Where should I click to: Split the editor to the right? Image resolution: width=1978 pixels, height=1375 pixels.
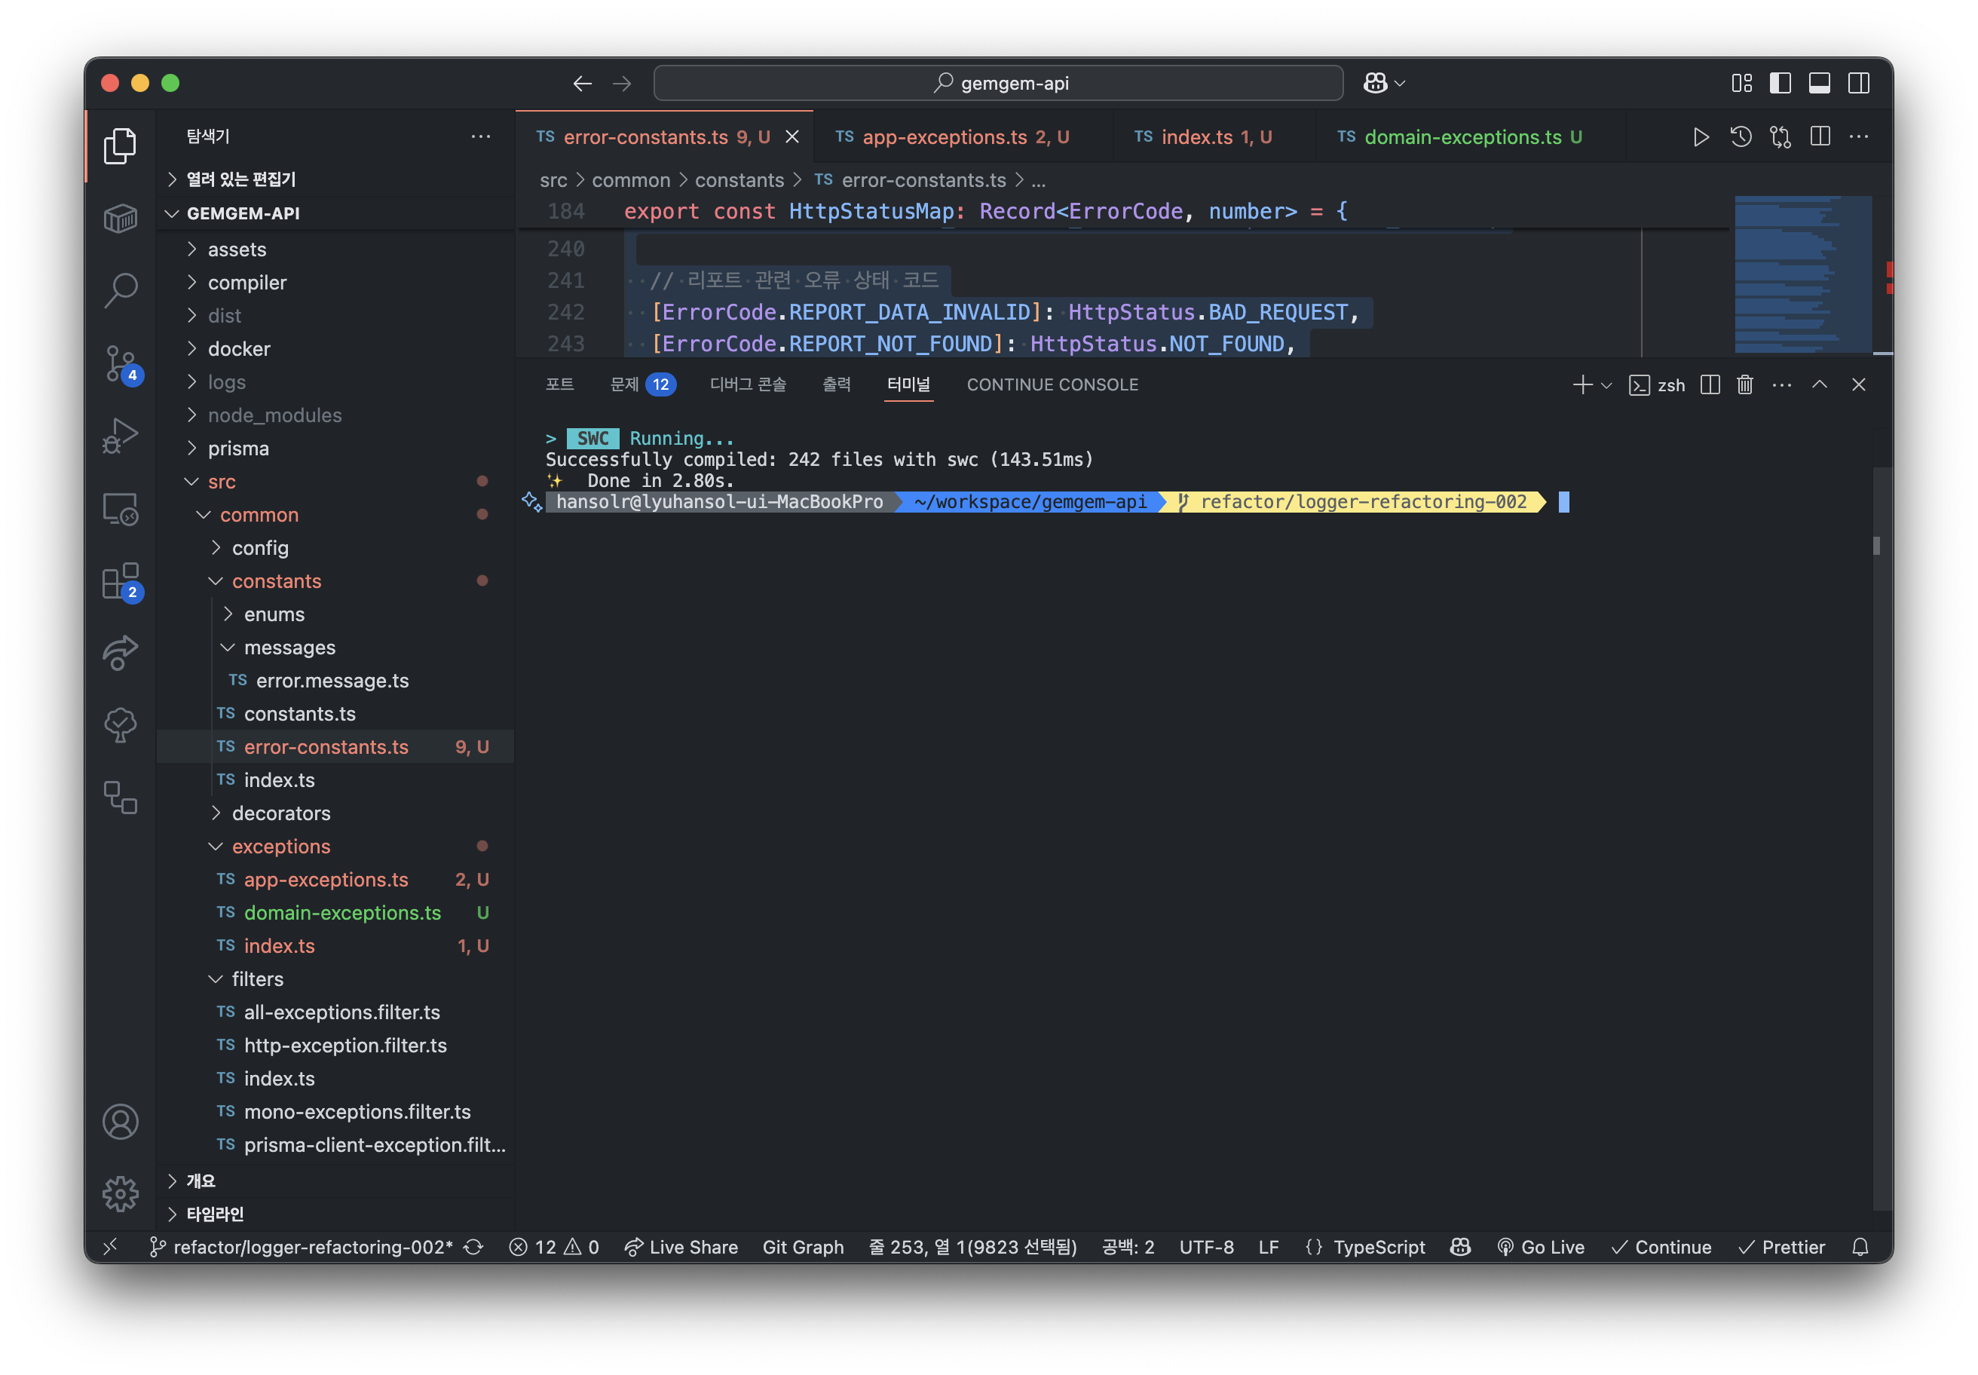1820,137
